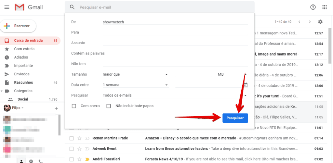Click the 1–40 de 40 counter
The image size is (333, 163).
pyautogui.click(x=283, y=22)
